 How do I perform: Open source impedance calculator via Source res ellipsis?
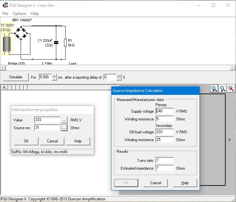[x=64, y=128]
